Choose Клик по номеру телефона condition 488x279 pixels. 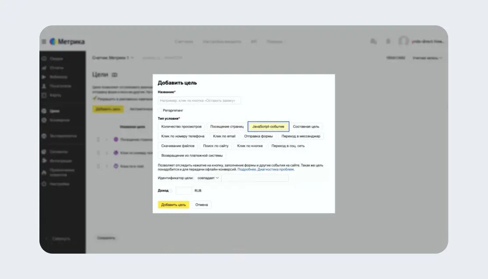[x=183, y=136]
